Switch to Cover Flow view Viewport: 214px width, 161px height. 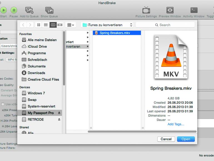[x=60, y=25]
